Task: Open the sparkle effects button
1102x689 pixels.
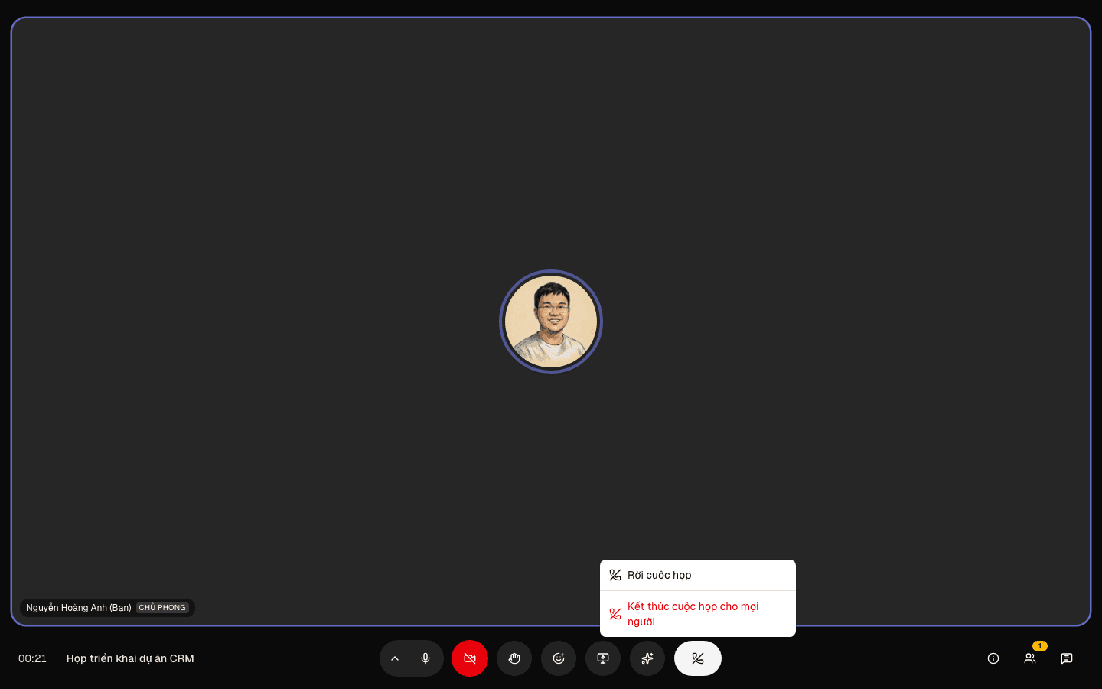Action: click(647, 658)
